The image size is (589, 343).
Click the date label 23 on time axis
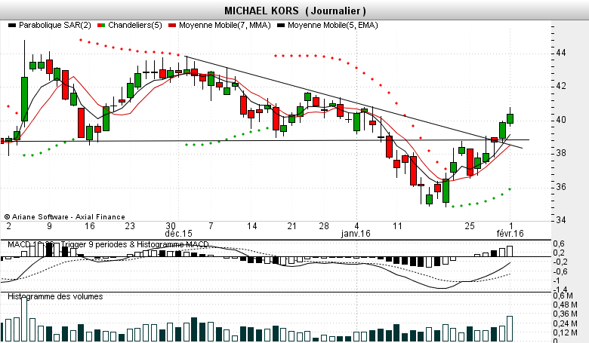click(130, 226)
